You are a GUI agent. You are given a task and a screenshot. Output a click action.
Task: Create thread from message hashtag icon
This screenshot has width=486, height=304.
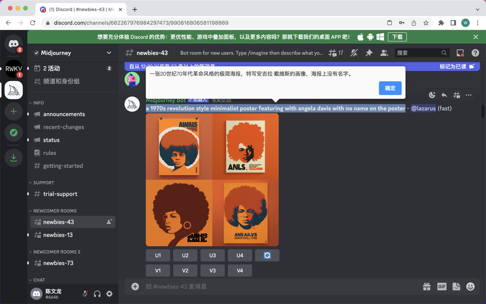(x=456, y=95)
